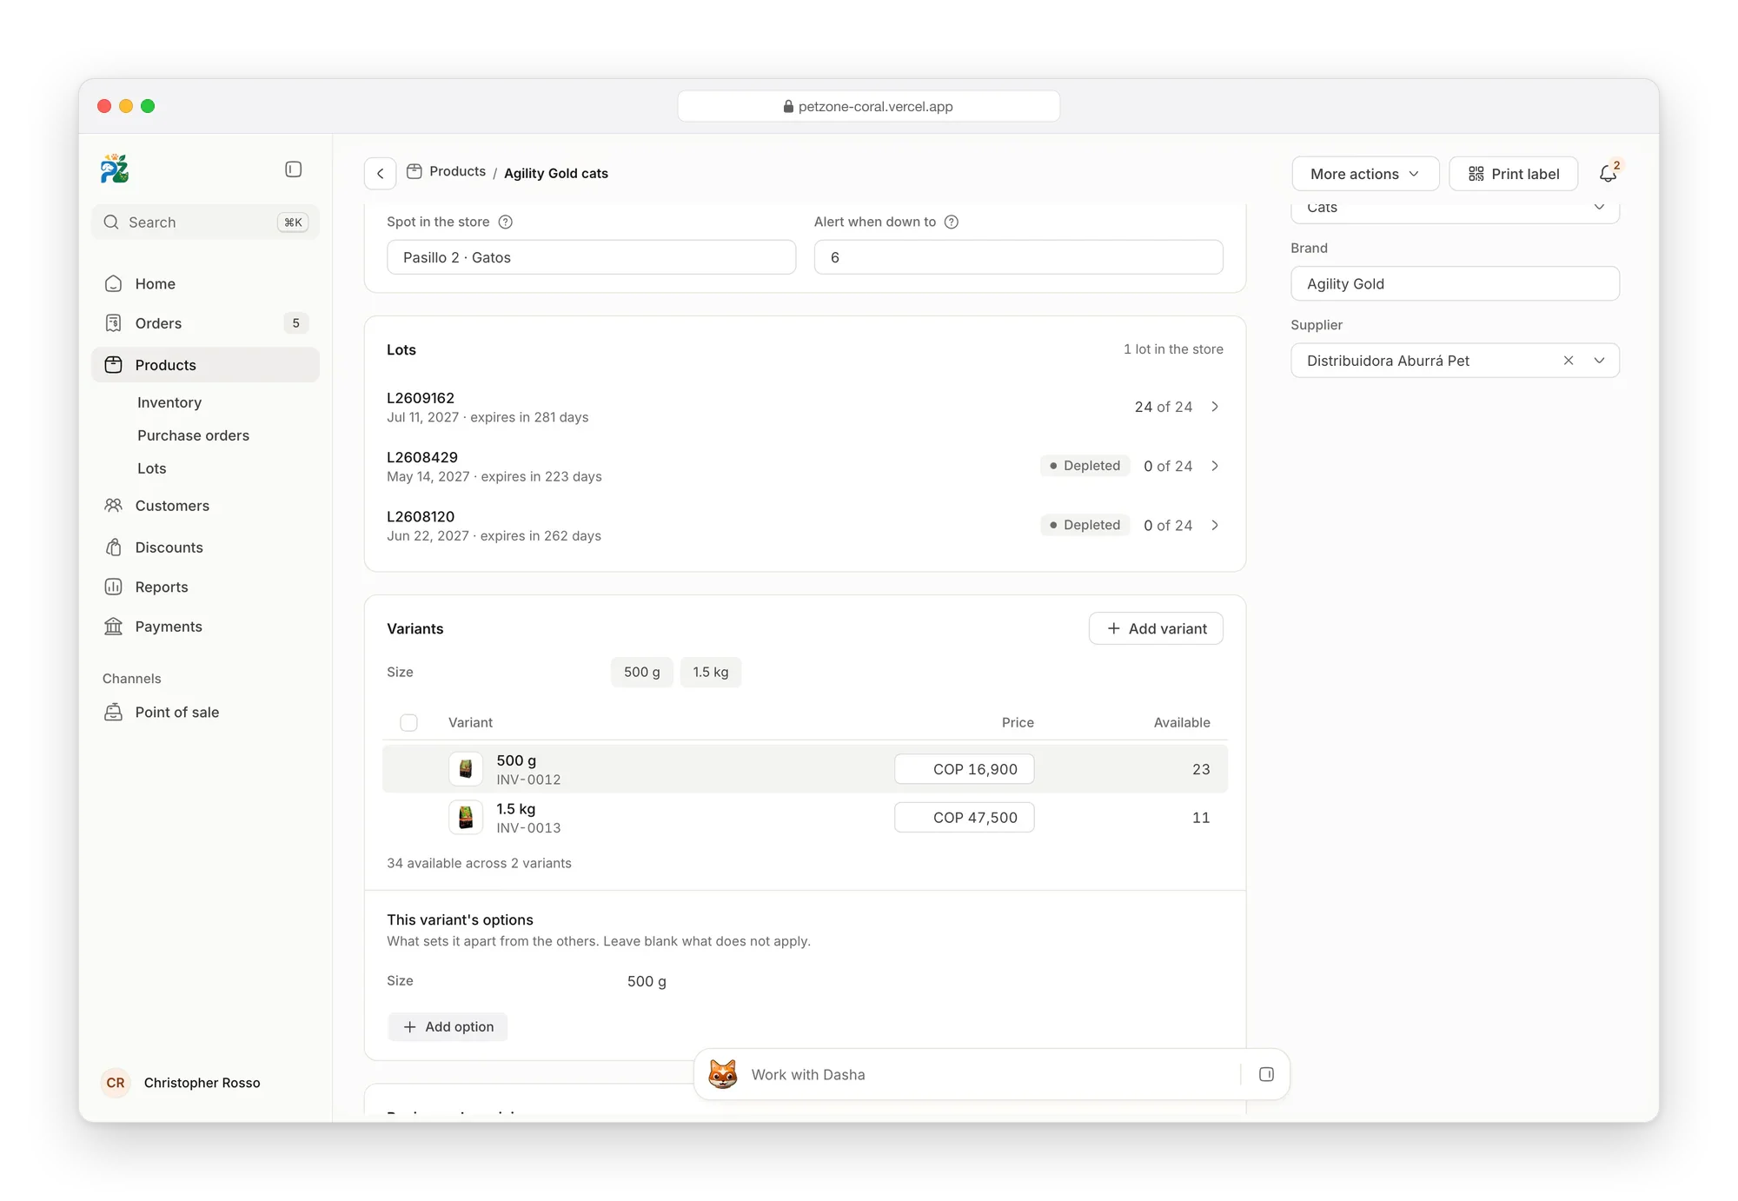Click Add option button
1738x1201 pixels.
448,1027
